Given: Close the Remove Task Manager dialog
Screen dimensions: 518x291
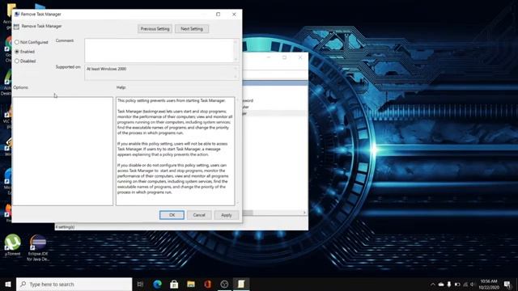Looking at the screenshot, I should (x=234, y=15).
